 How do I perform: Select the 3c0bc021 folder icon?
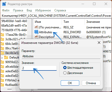3,39
